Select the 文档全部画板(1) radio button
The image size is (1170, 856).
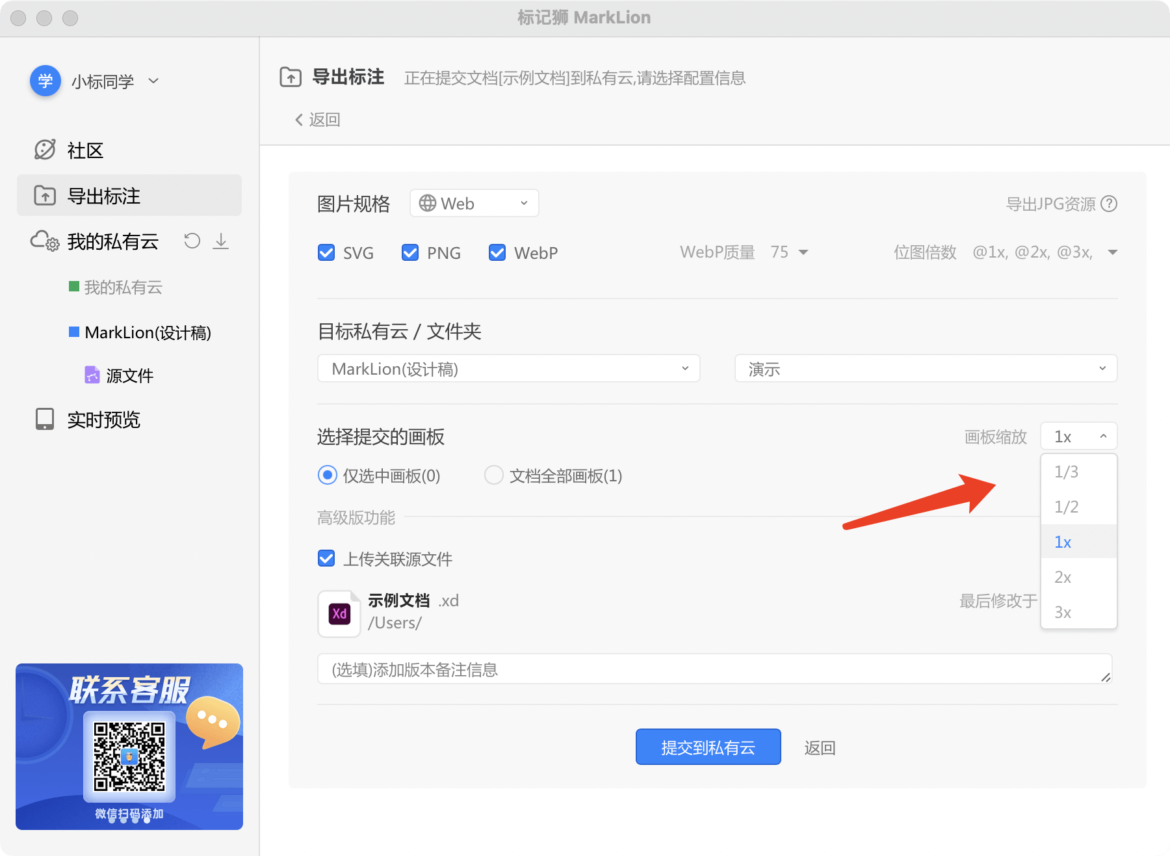tap(494, 475)
